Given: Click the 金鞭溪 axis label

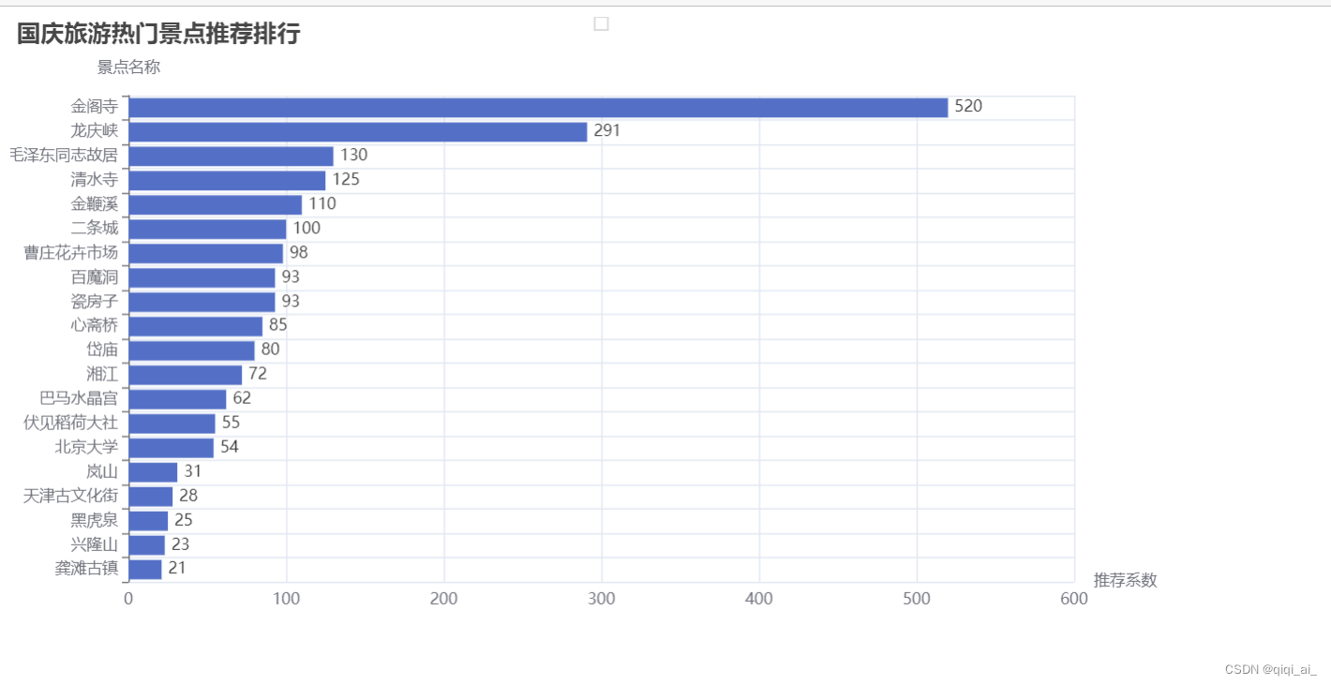Looking at the screenshot, I should coord(95,204).
